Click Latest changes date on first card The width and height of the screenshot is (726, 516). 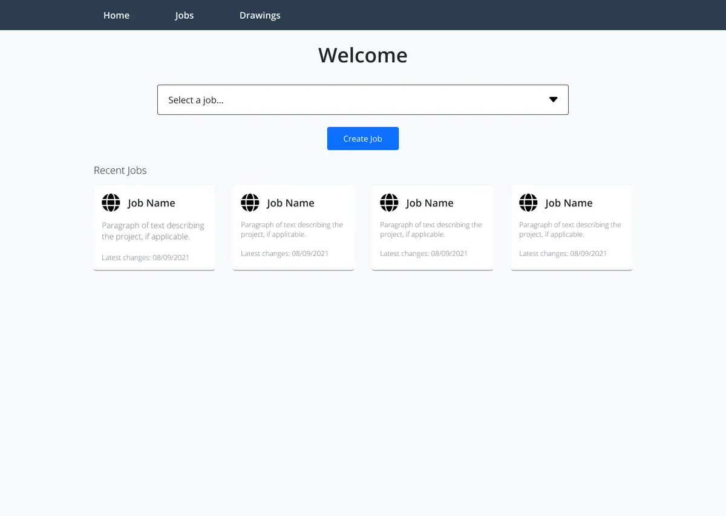145,258
